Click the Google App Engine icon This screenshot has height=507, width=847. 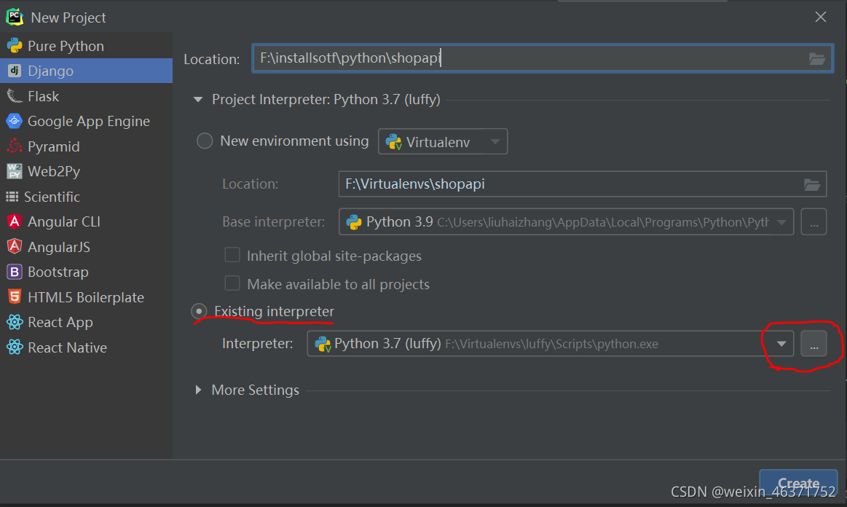(16, 121)
